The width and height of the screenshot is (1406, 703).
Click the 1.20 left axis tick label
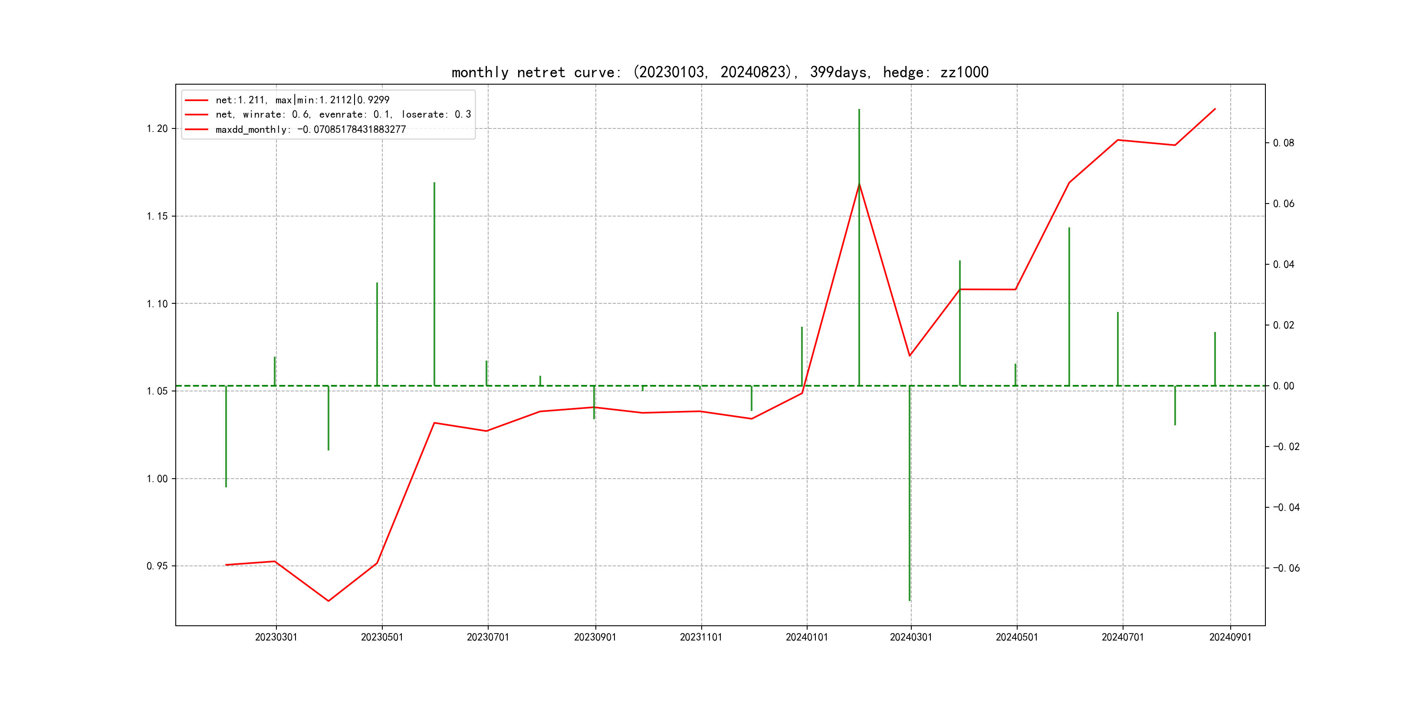tap(157, 129)
